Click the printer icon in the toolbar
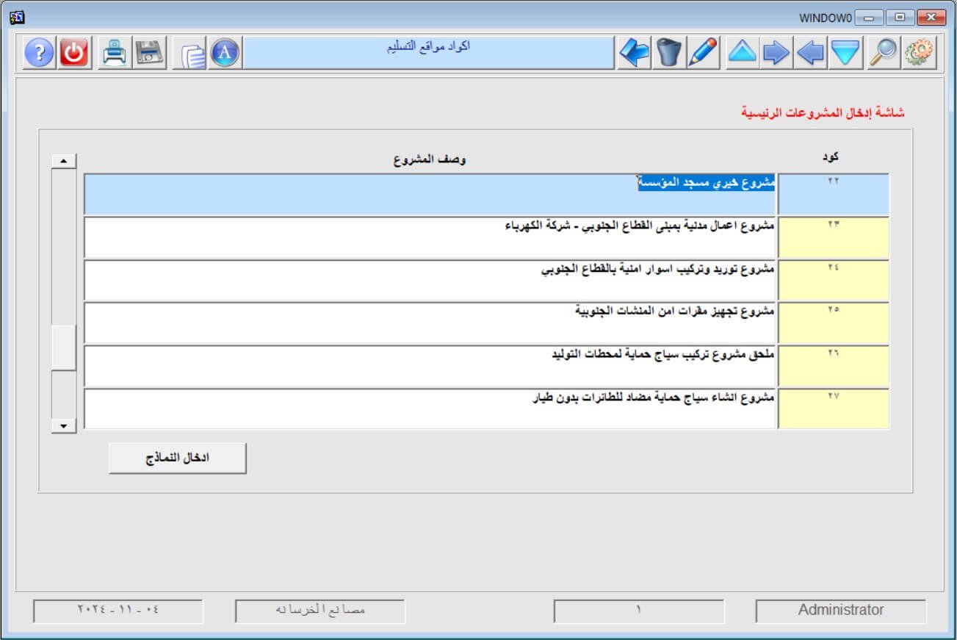 tap(114, 53)
